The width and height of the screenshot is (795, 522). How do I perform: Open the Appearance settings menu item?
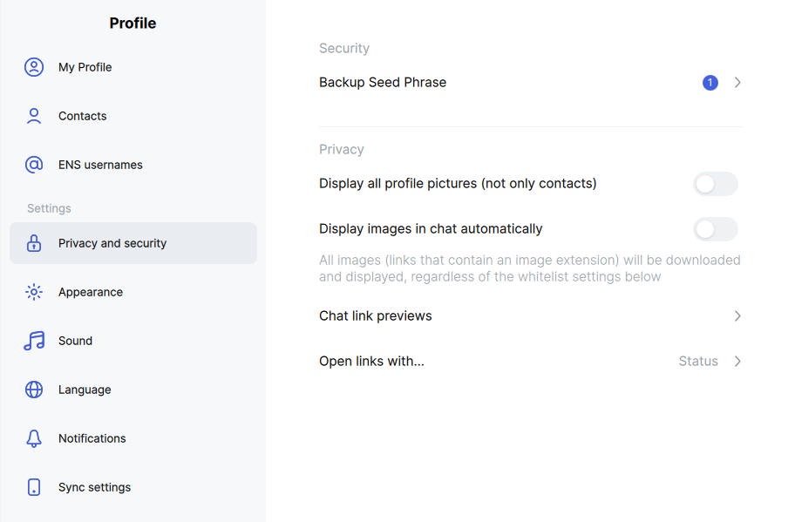133,292
